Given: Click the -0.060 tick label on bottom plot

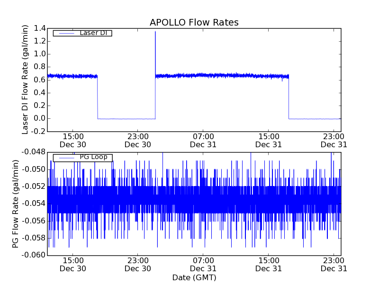Looking at the screenshot, I should coord(34,255).
